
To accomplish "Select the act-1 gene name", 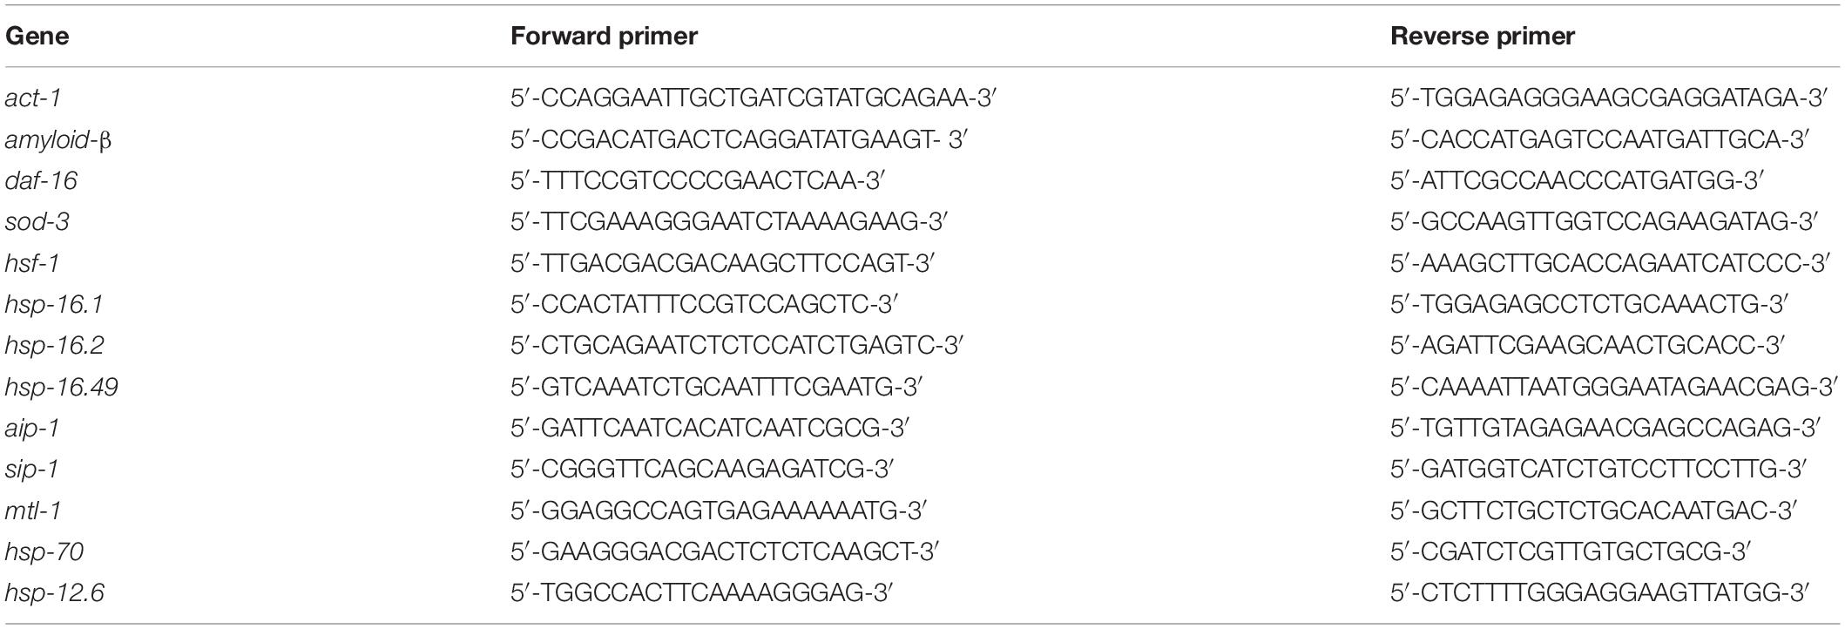I will (33, 98).
